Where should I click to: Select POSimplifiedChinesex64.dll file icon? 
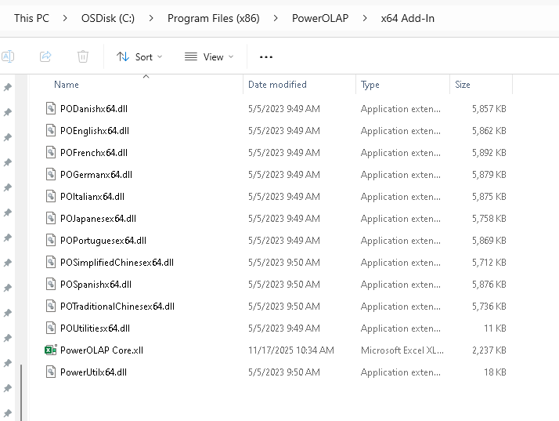coord(51,262)
